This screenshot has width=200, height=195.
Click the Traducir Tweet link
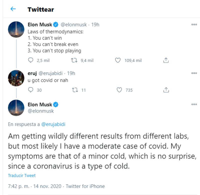22,175
